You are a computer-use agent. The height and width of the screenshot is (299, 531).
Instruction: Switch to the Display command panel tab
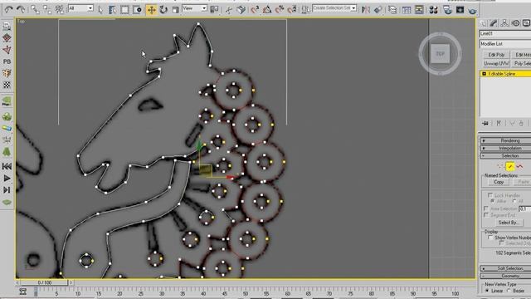point(526,23)
